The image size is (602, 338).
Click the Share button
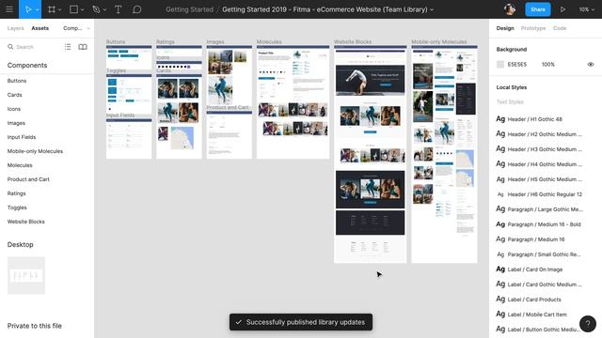(x=537, y=9)
